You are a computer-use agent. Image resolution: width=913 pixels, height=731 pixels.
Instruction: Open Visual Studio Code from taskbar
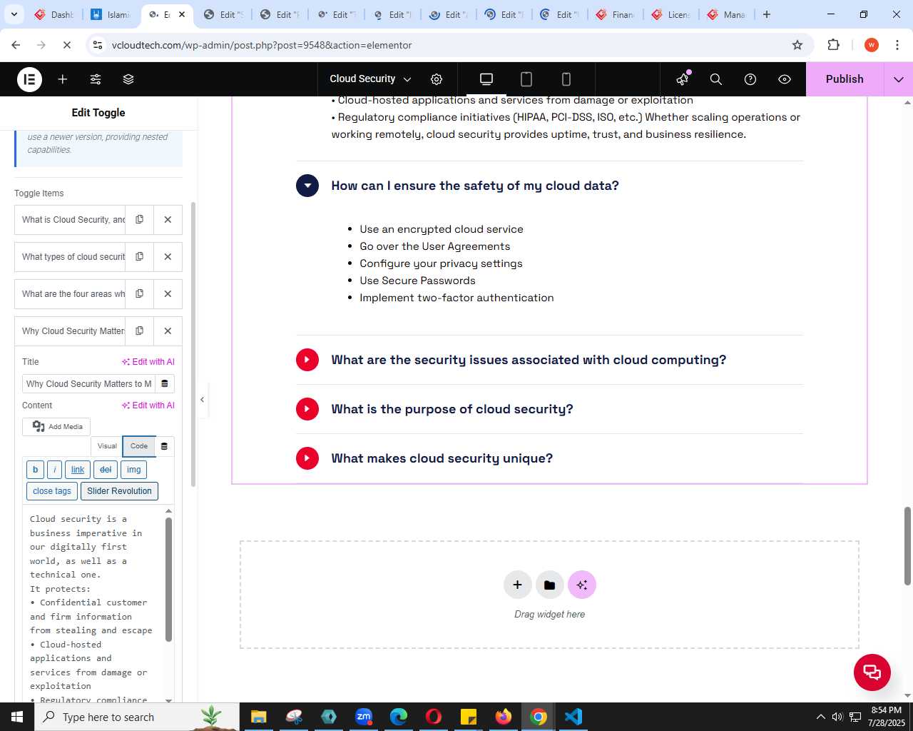coord(573,717)
